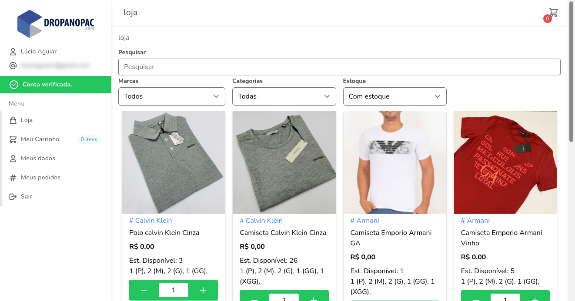This screenshot has height=301, width=575.
Task: Open the white Emporio Armani t-shirt image
Action: (394, 162)
